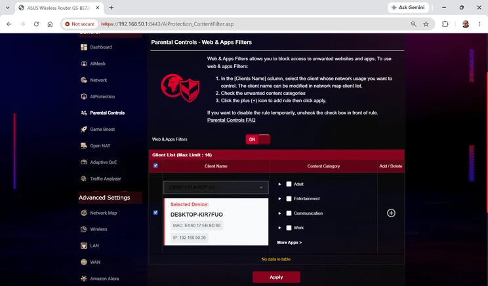488x286 pixels.
Task: Open the Dashboard sidebar icon
Action: pyautogui.click(x=84, y=47)
